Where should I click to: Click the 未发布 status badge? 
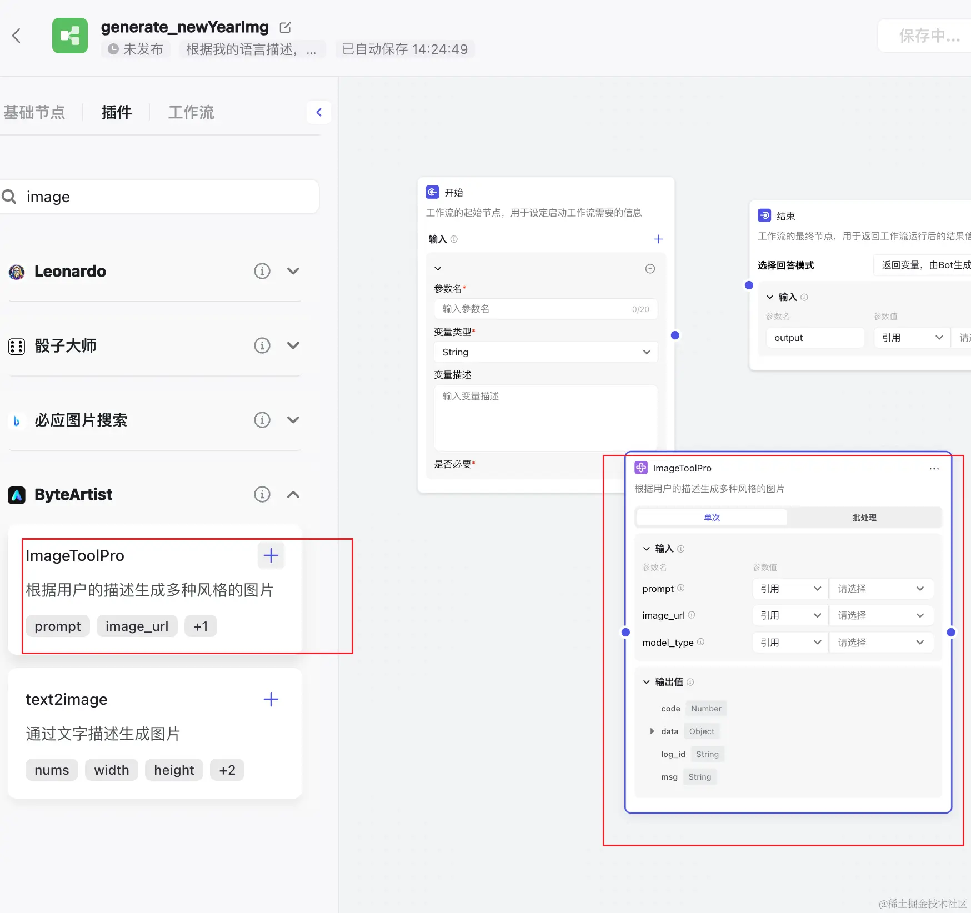[x=136, y=49]
